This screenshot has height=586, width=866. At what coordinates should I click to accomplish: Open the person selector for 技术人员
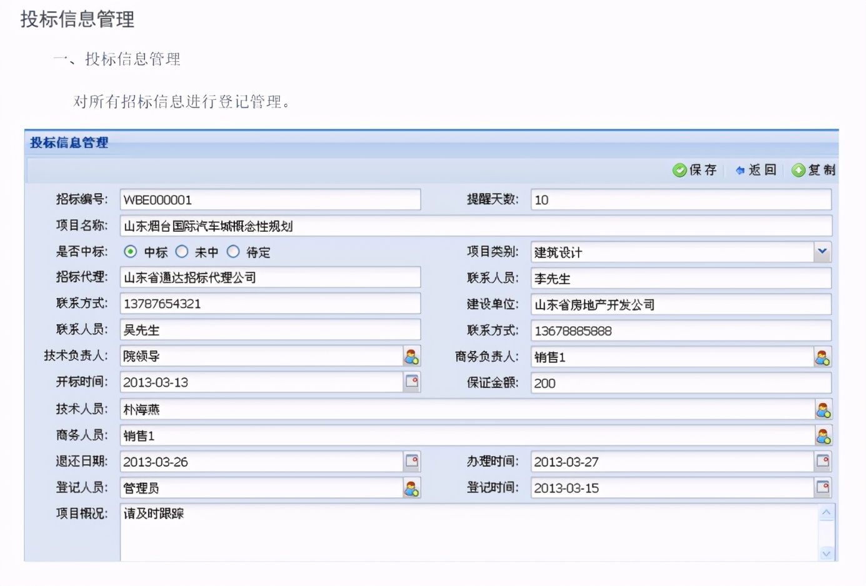(823, 409)
